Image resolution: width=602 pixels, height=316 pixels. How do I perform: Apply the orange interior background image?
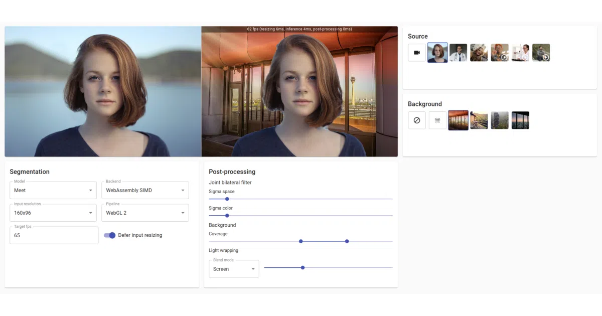(458, 120)
